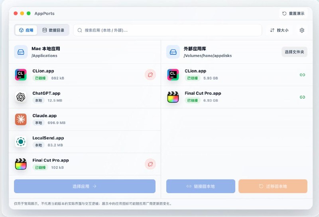
Task: Click the 外部应用库 drive icon
Action: [173, 52]
